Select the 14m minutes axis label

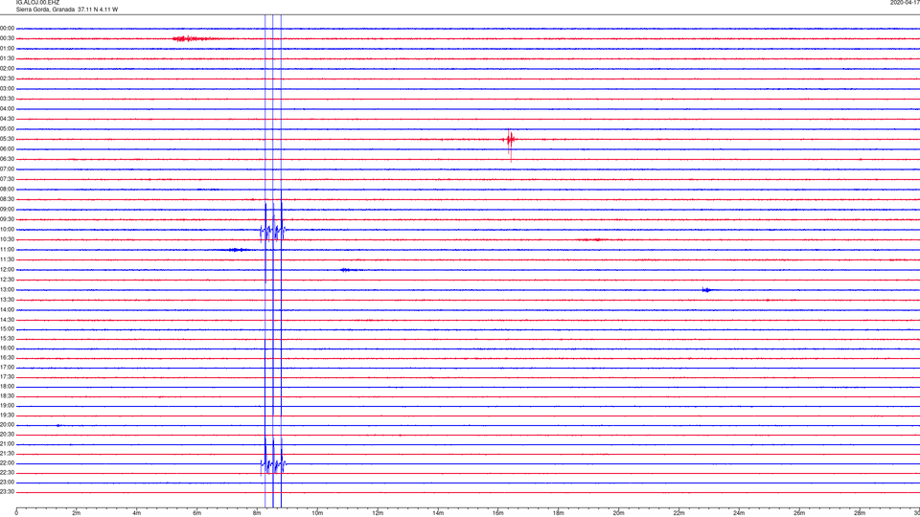(438, 513)
